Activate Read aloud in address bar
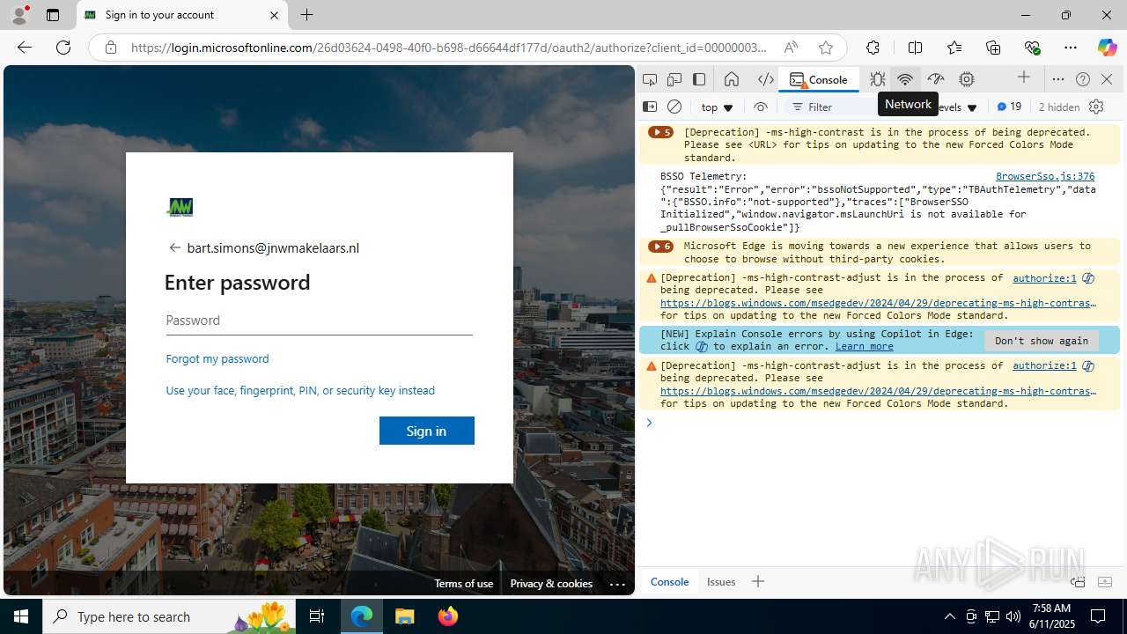Image resolution: width=1127 pixels, height=634 pixels. tap(791, 48)
